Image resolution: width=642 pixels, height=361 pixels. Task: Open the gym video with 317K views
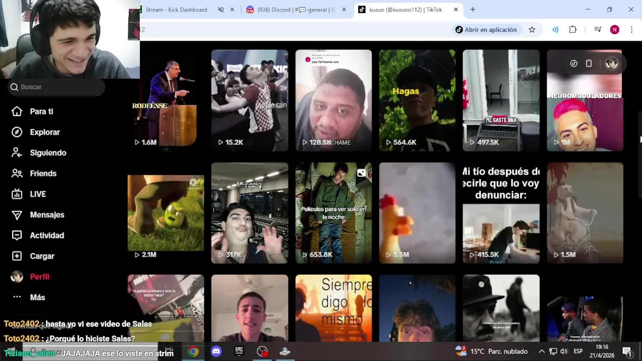click(x=250, y=213)
